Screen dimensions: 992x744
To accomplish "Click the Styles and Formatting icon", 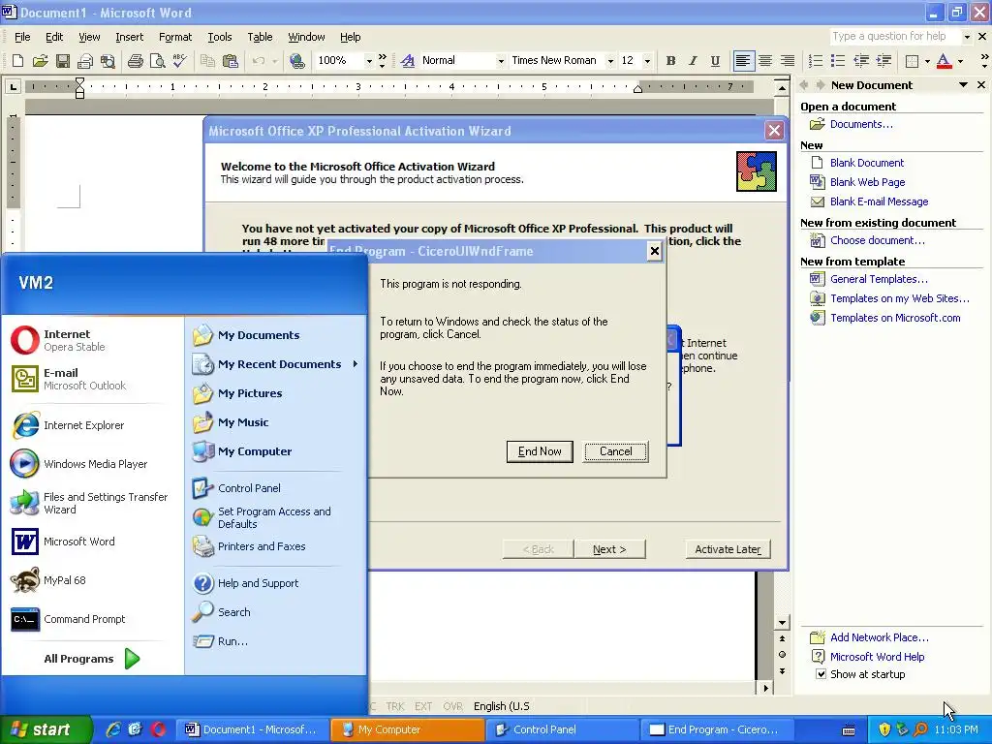I will coord(408,61).
